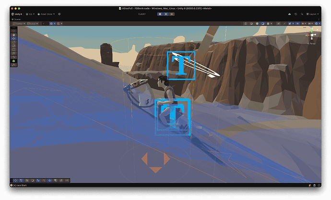This screenshot has width=331, height=200.
Task: Toggle hidden objects visibility eye
Action: [297, 24]
